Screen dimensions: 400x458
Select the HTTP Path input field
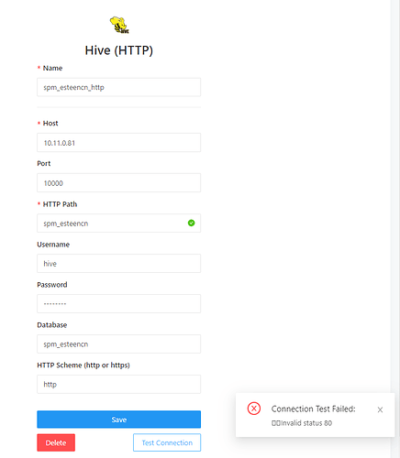click(x=118, y=224)
